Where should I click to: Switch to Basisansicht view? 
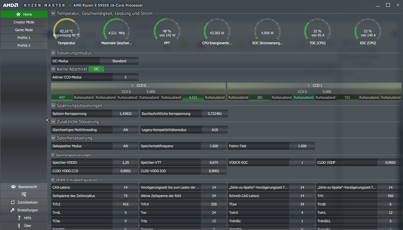24,187
